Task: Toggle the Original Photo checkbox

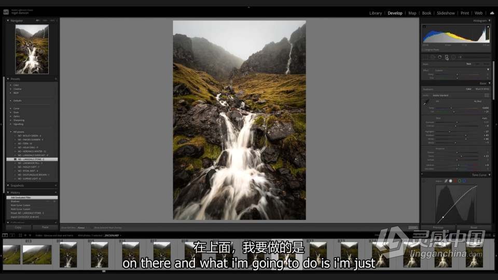Action: [x=423, y=50]
